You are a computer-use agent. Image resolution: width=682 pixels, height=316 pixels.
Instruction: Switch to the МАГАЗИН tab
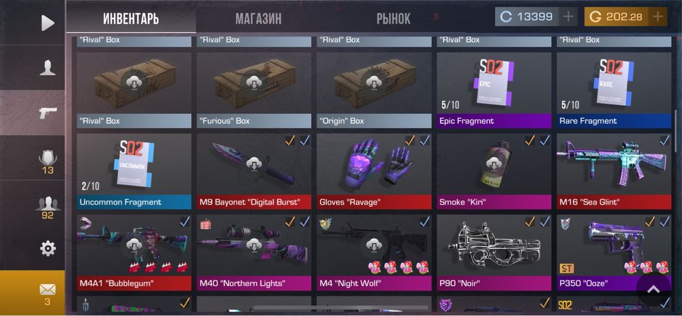point(258,18)
